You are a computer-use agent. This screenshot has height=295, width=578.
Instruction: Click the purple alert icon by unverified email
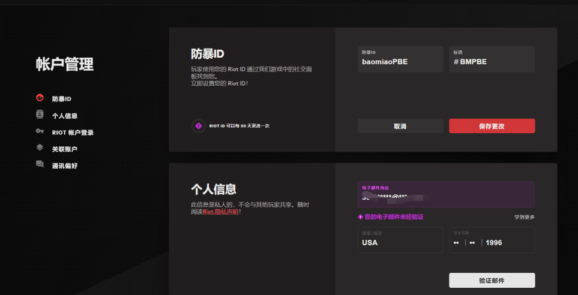click(361, 217)
